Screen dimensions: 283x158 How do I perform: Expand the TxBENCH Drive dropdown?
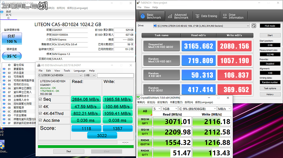coord(248,26)
